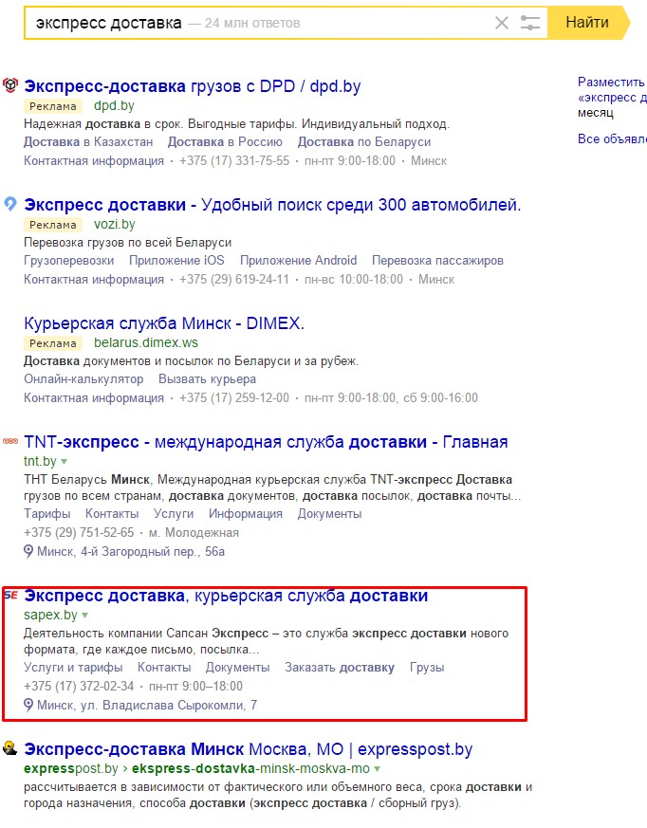Click the vozi.by favicon icon
647x828 pixels.
pos(10,203)
